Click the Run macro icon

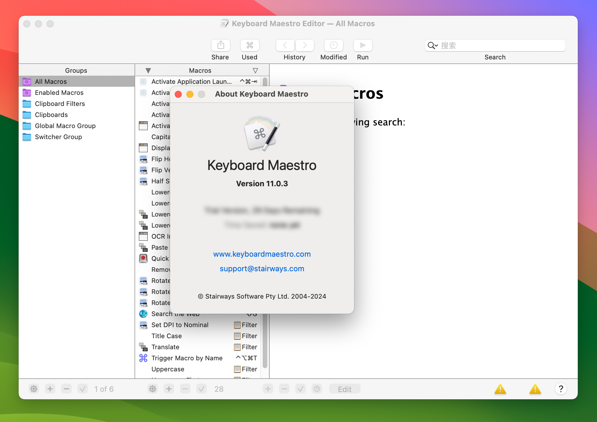363,45
